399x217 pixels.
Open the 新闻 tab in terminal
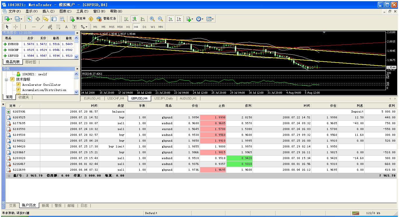[x=45, y=205]
